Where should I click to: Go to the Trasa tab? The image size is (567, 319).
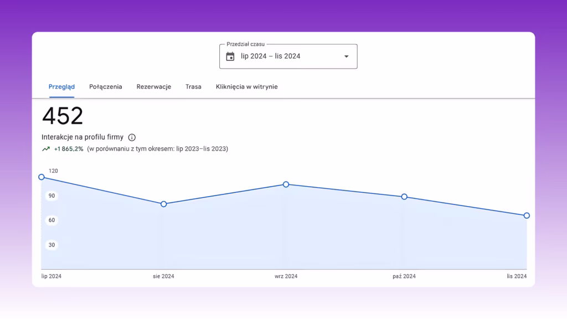pos(193,87)
